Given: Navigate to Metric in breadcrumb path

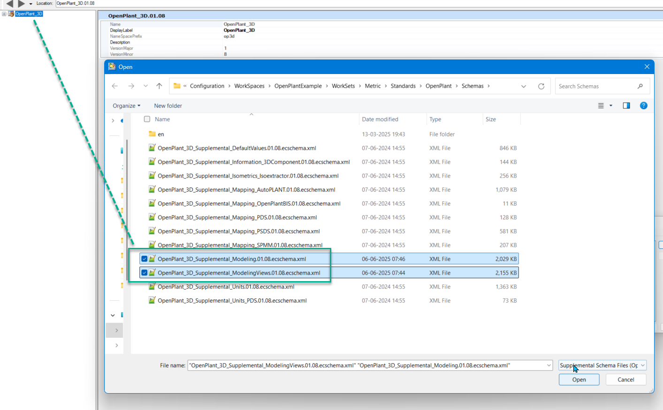Looking at the screenshot, I should tap(373, 86).
